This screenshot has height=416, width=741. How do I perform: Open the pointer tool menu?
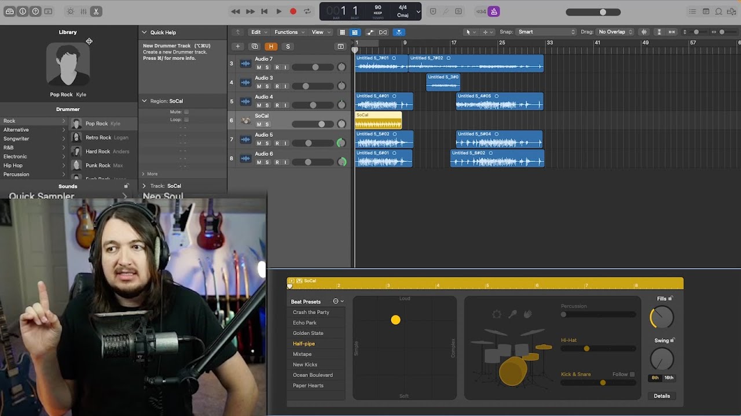click(x=471, y=32)
